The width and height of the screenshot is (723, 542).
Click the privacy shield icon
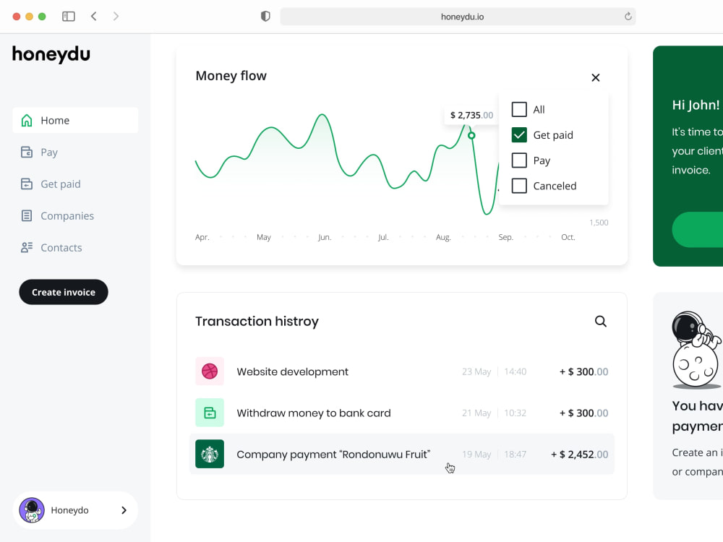pyautogui.click(x=265, y=17)
